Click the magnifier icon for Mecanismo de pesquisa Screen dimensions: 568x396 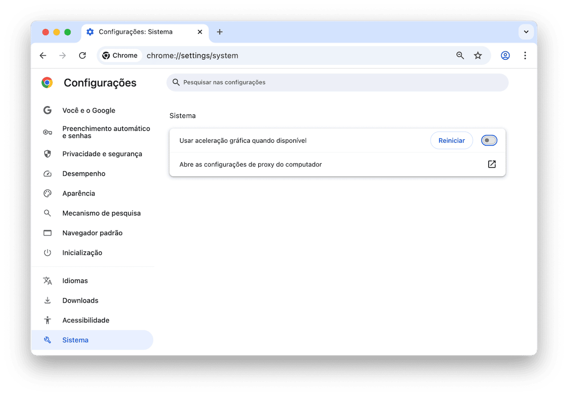click(47, 213)
